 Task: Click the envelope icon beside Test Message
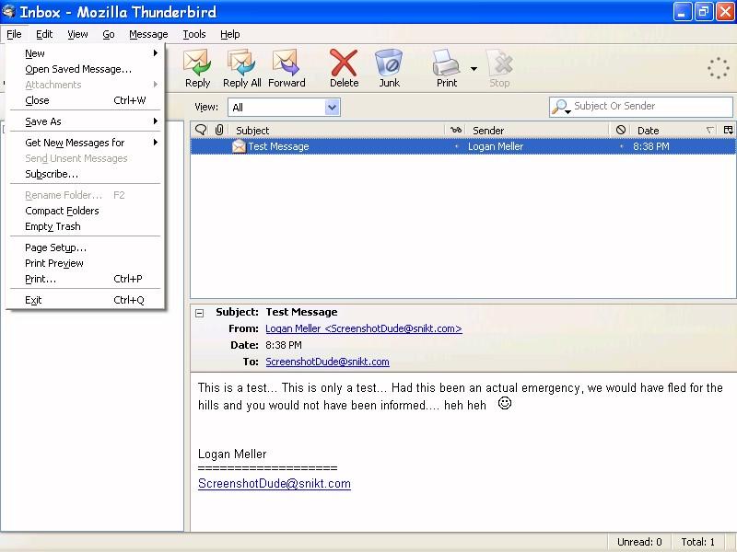[x=239, y=146]
